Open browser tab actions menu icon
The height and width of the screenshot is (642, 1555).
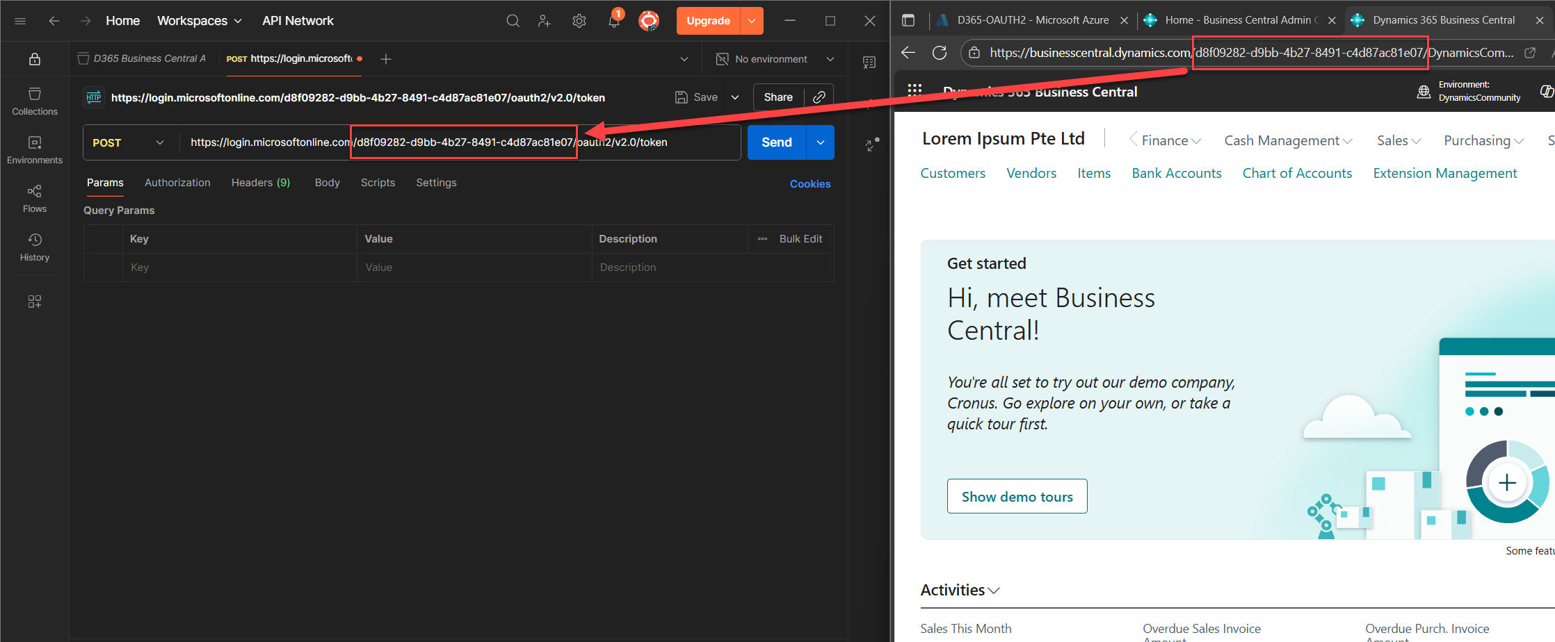click(x=908, y=20)
